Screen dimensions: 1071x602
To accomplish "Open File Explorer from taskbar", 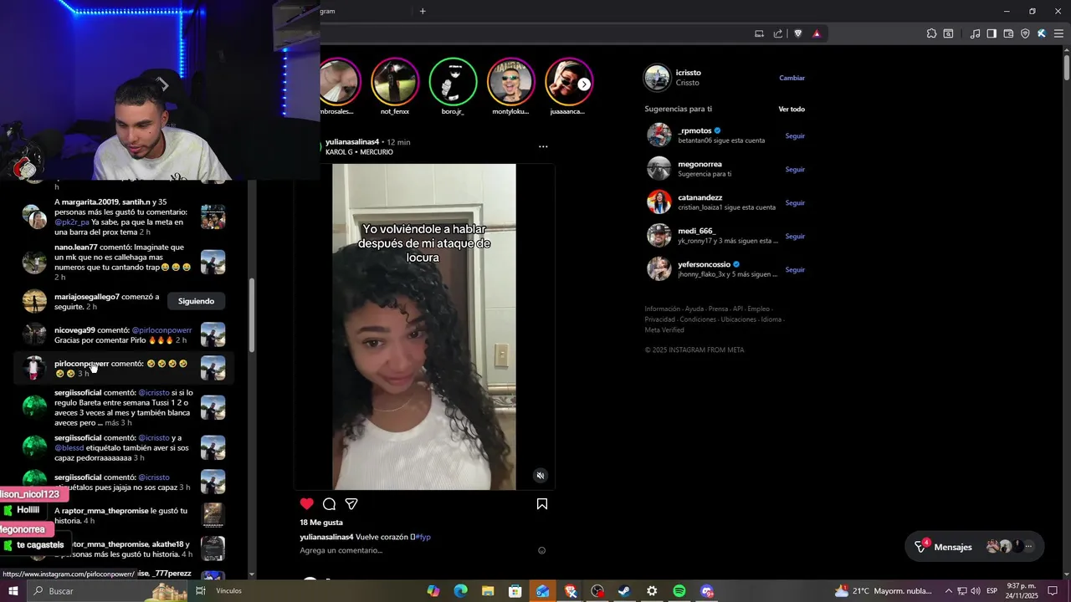I will coord(488,591).
